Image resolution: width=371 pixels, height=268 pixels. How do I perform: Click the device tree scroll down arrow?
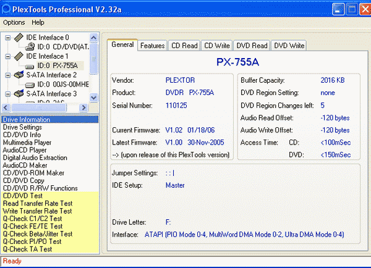(x=94, y=98)
